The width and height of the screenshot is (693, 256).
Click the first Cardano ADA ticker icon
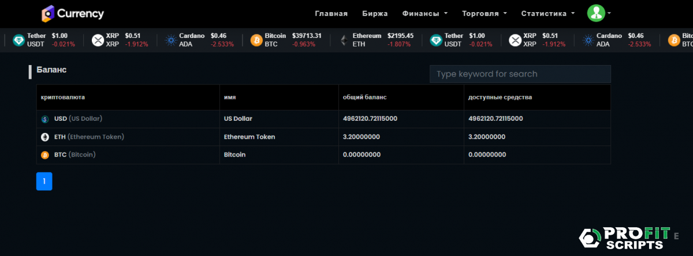pos(170,40)
